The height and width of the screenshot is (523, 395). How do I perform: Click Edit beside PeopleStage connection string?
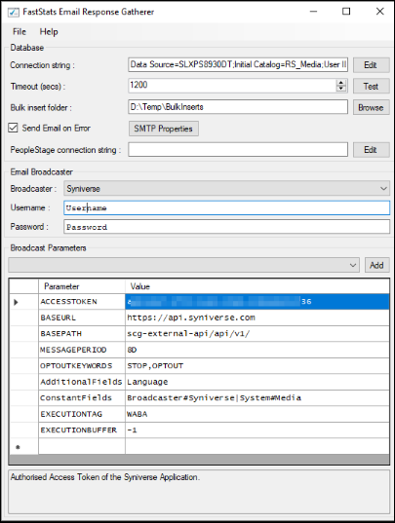pos(371,150)
